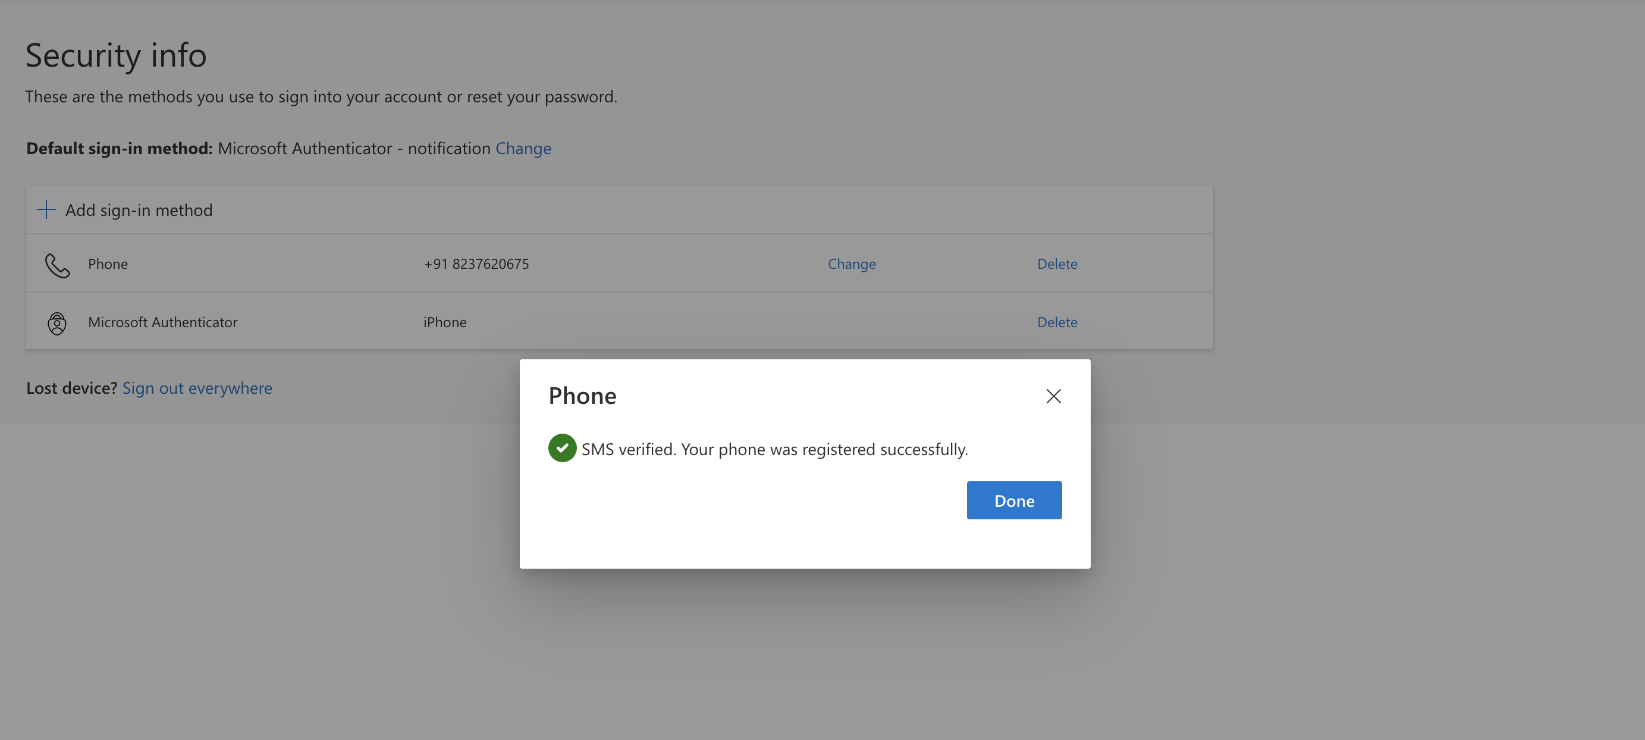Click the SMS verified success message
1645x740 pixels.
coord(774,449)
